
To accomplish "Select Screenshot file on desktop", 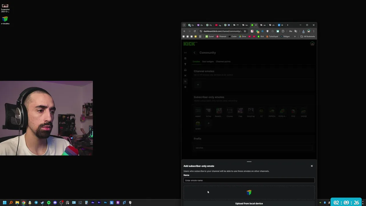I will 5,8.
